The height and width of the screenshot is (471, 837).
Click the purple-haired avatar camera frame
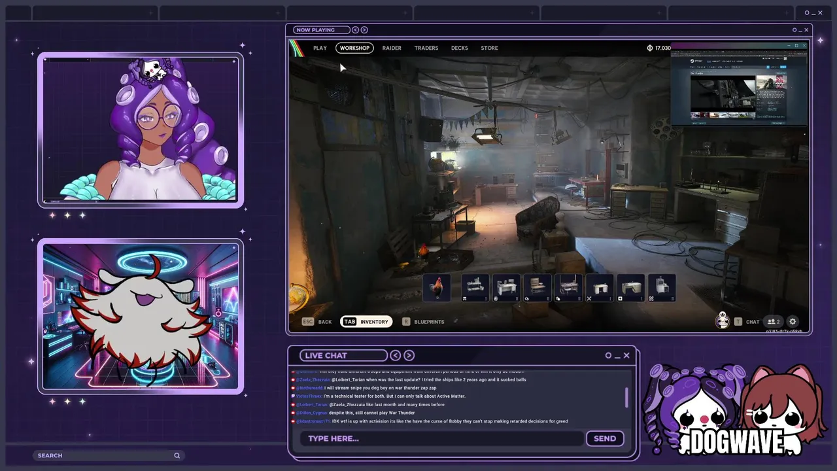[141, 131]
